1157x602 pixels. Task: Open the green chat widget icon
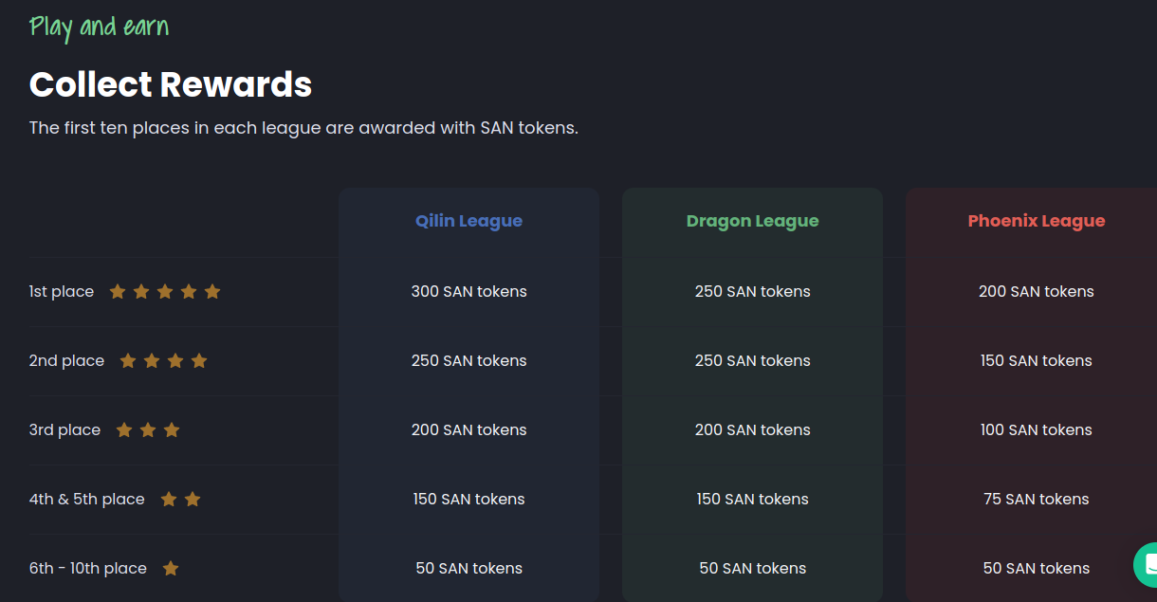coord(1147,564)
